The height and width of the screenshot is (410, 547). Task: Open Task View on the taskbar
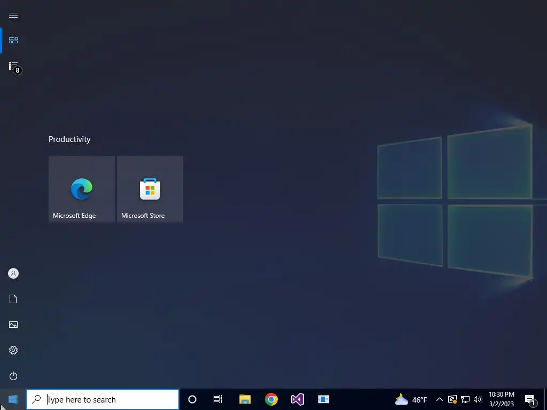218,399
